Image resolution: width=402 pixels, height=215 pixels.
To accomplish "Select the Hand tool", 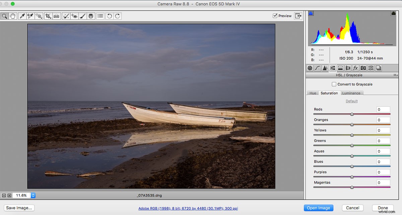I will 12,16.
